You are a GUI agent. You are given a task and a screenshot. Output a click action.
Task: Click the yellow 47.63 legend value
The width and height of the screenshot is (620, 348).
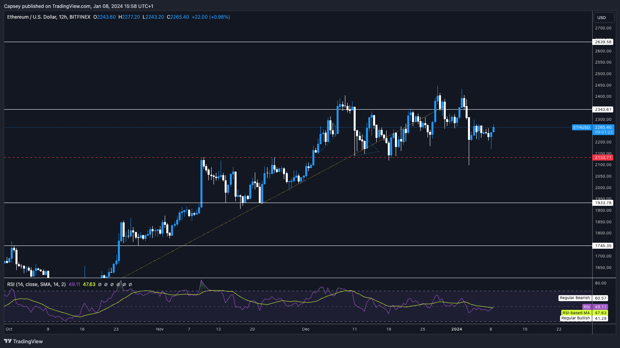tap(89, 284)
